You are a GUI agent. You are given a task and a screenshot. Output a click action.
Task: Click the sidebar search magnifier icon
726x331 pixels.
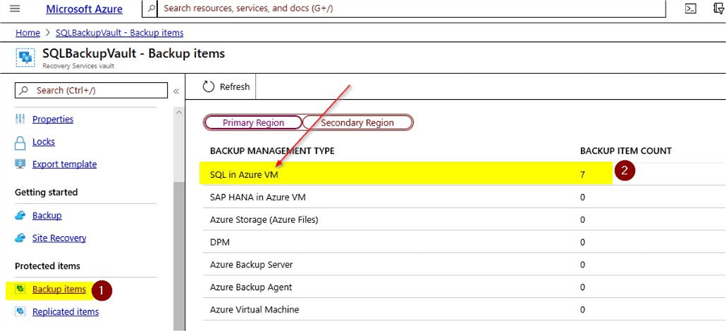24,90
